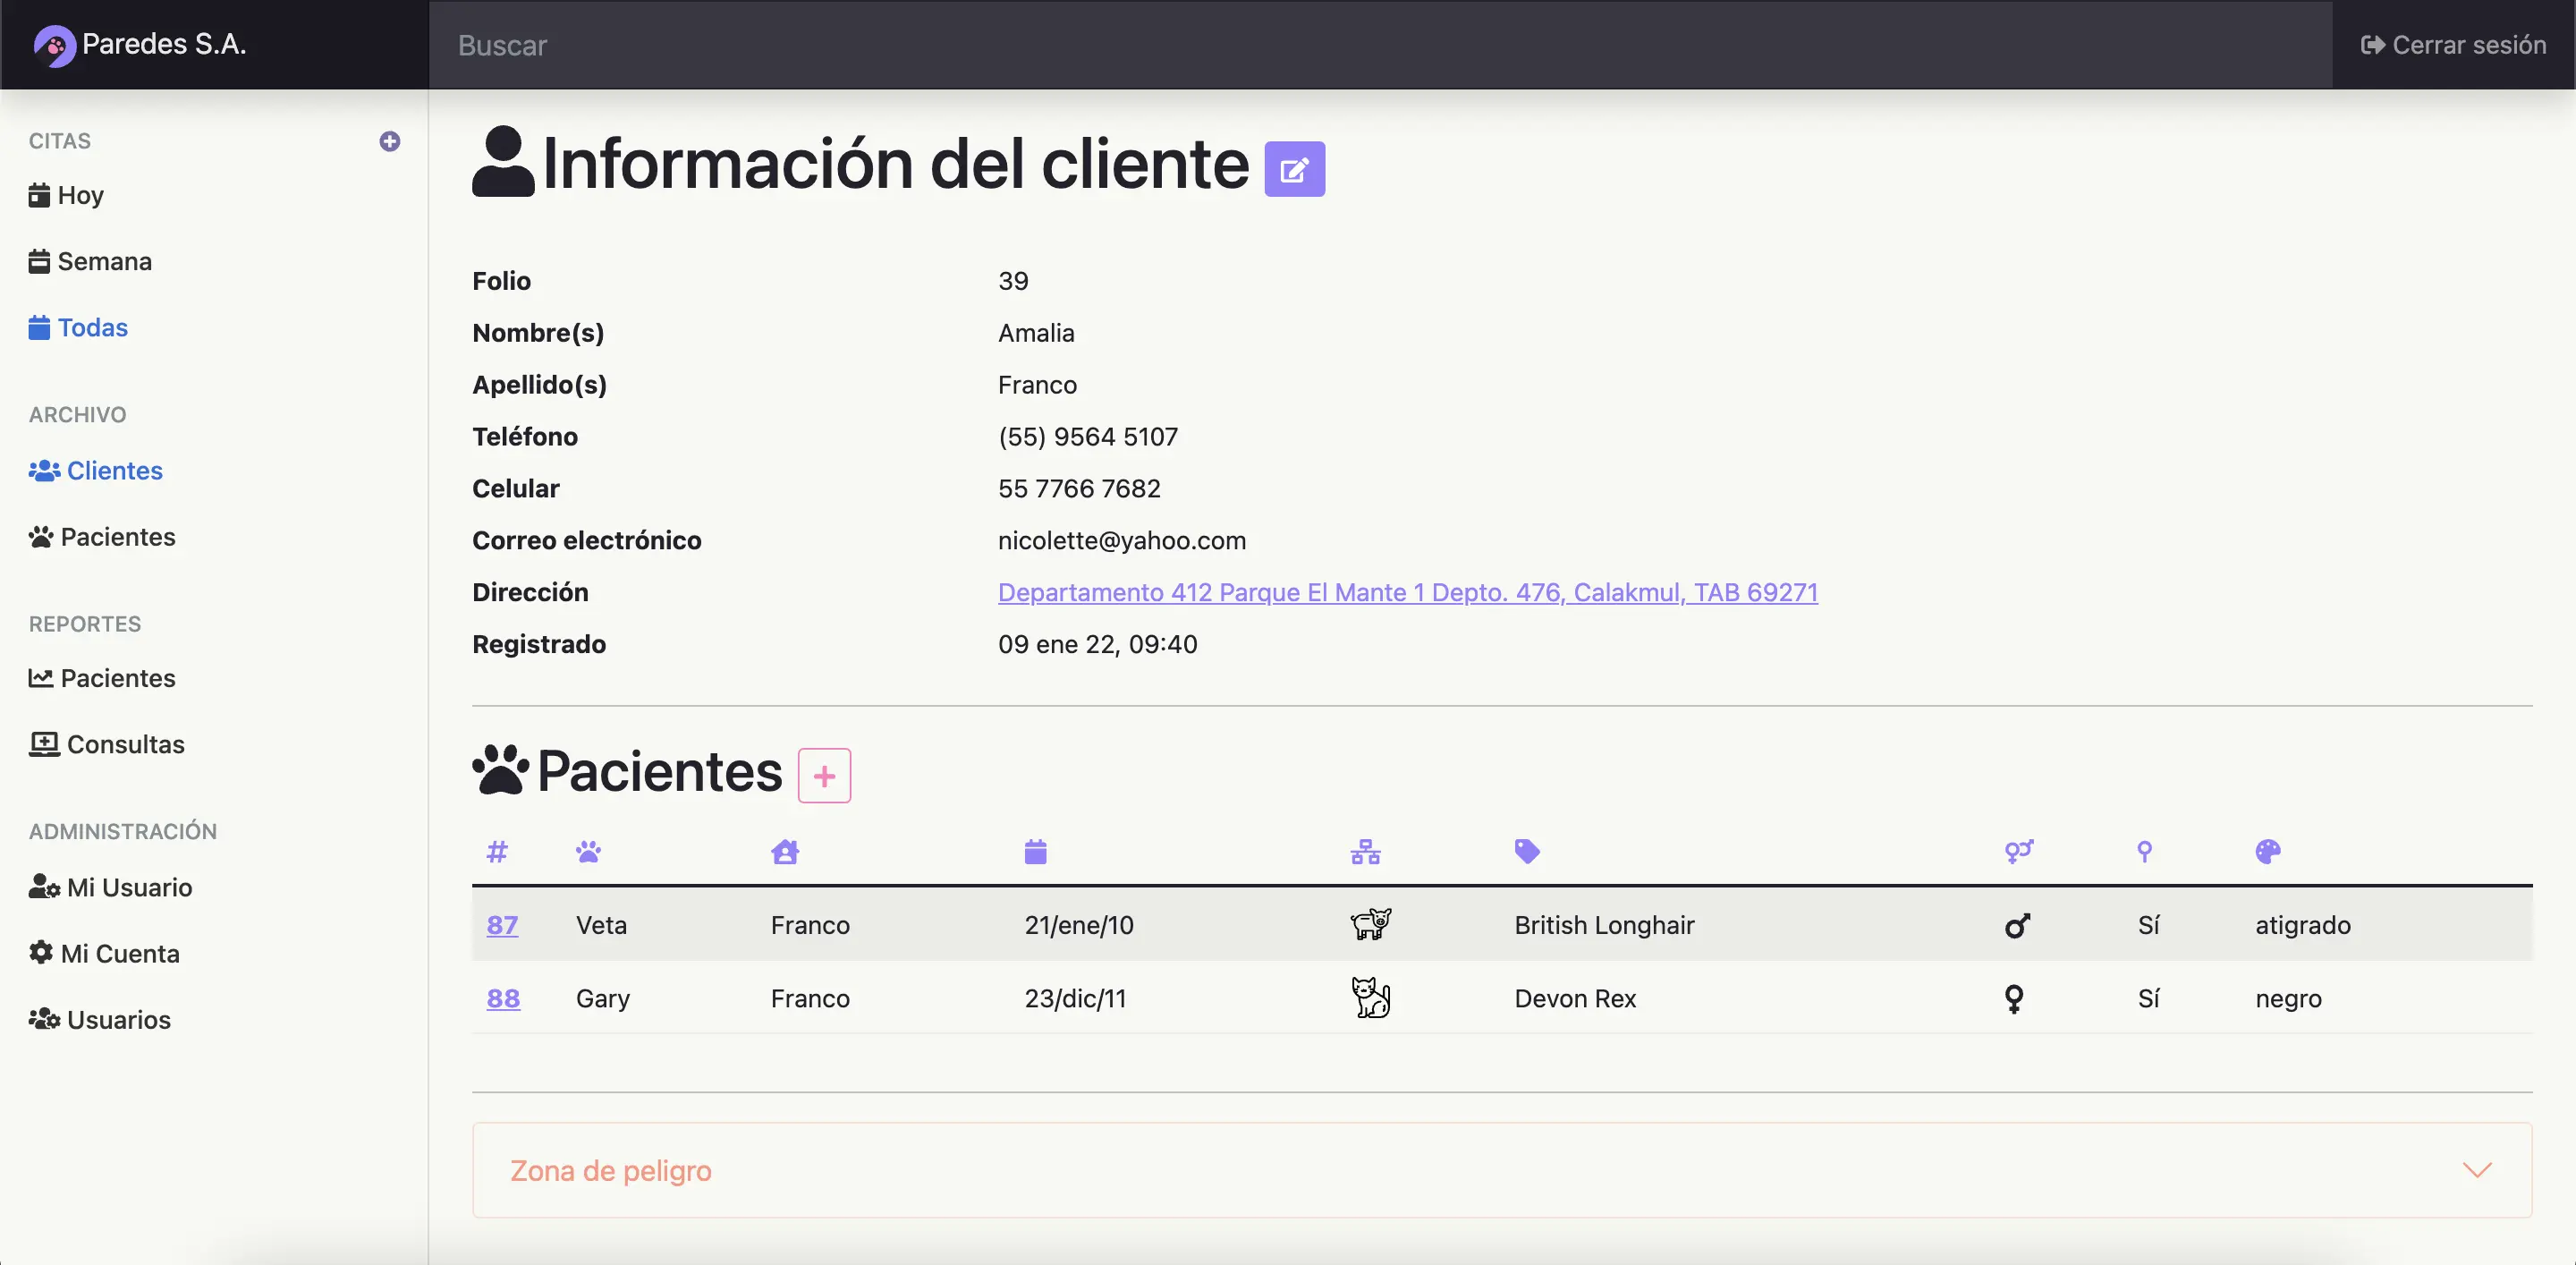This screenshot has height=1265, width=2576.
Task: Click the color palette column header icon
Action: (x=2267, y=852)
